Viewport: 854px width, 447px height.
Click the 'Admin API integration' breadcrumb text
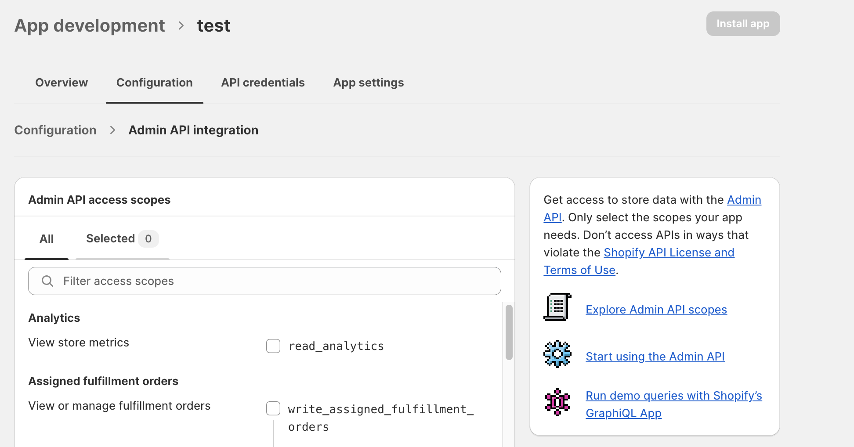[x=193, y=130]
